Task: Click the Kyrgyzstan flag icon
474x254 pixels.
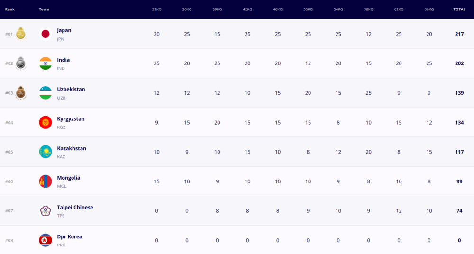Action: (46, 122)
